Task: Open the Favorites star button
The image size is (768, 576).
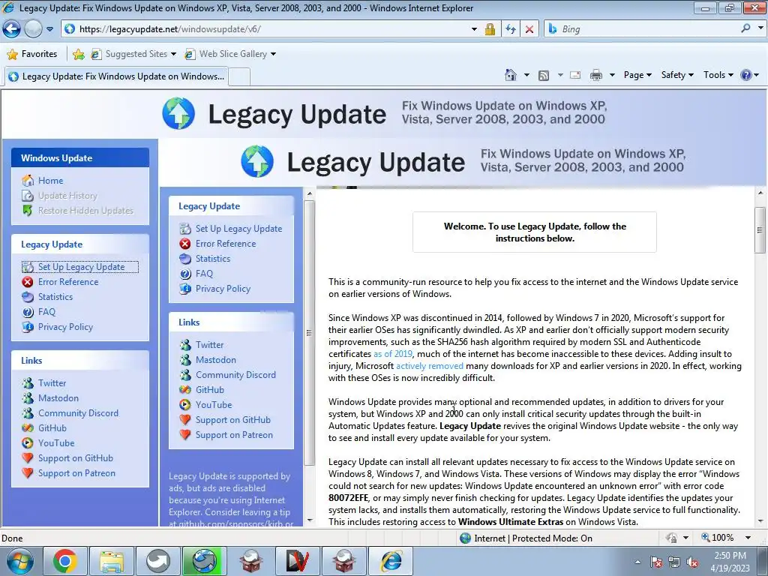Action: (x=32, y=54)
